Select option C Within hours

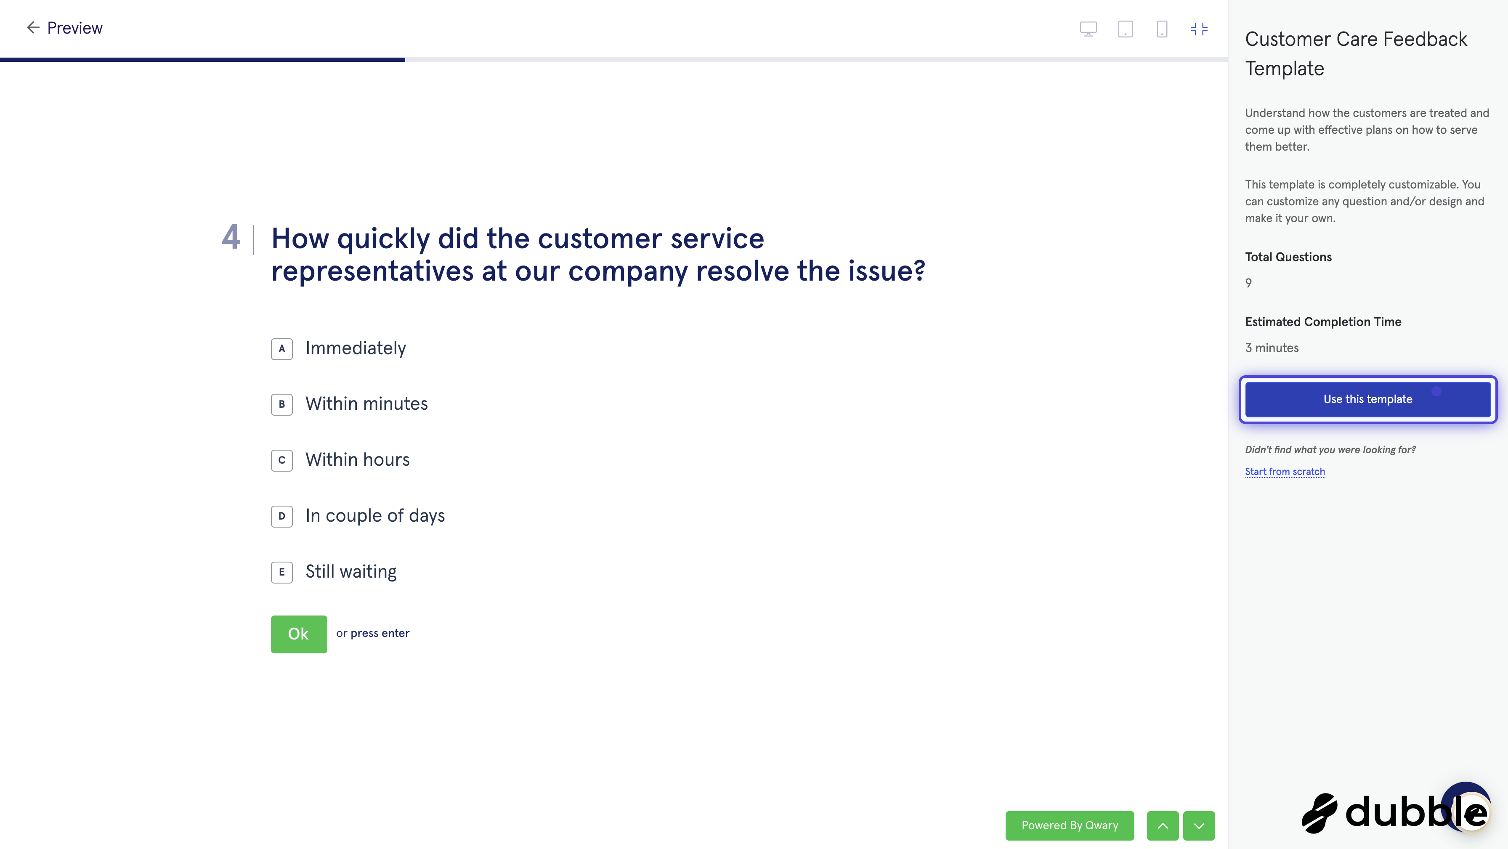pyautogui.click(x=340, y=460)
